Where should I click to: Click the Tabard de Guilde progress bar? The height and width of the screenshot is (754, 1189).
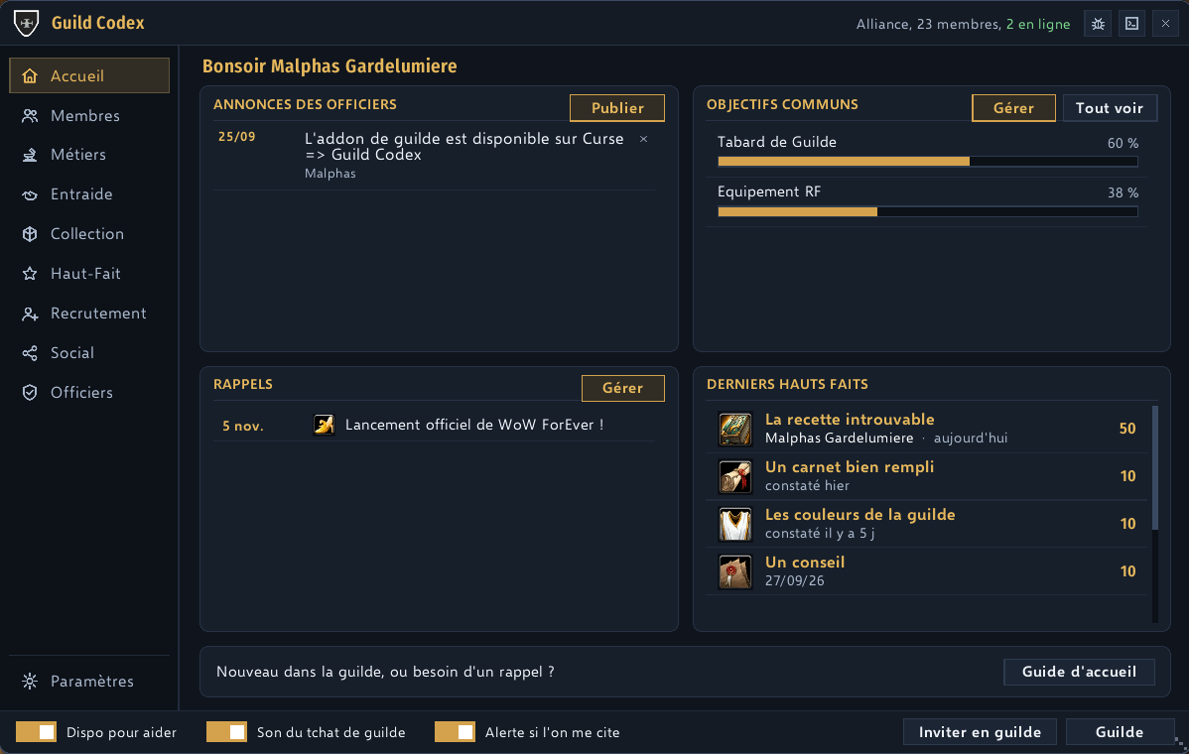pos(927,162)
